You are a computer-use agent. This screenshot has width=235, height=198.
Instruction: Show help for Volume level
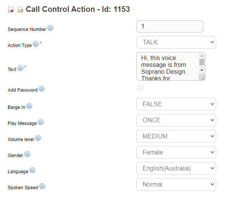click(x=38, y=138)
